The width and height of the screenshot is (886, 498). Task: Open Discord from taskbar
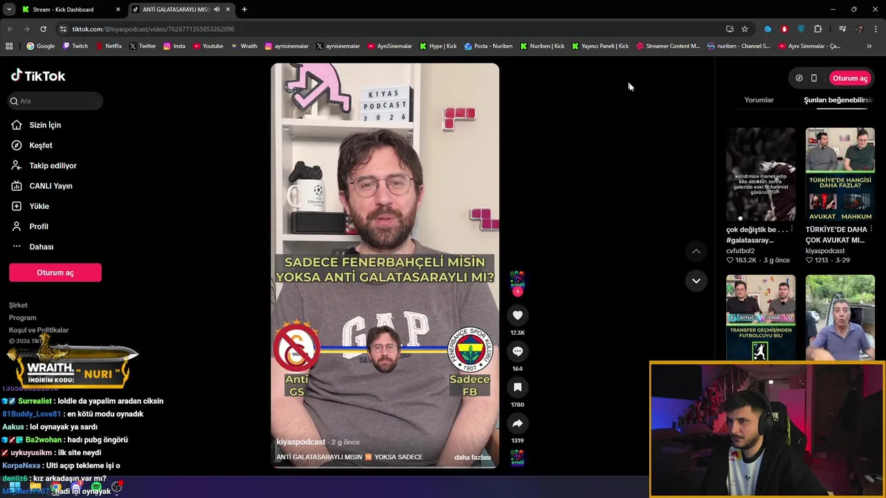pyautogui.click(x=76, y=488)
